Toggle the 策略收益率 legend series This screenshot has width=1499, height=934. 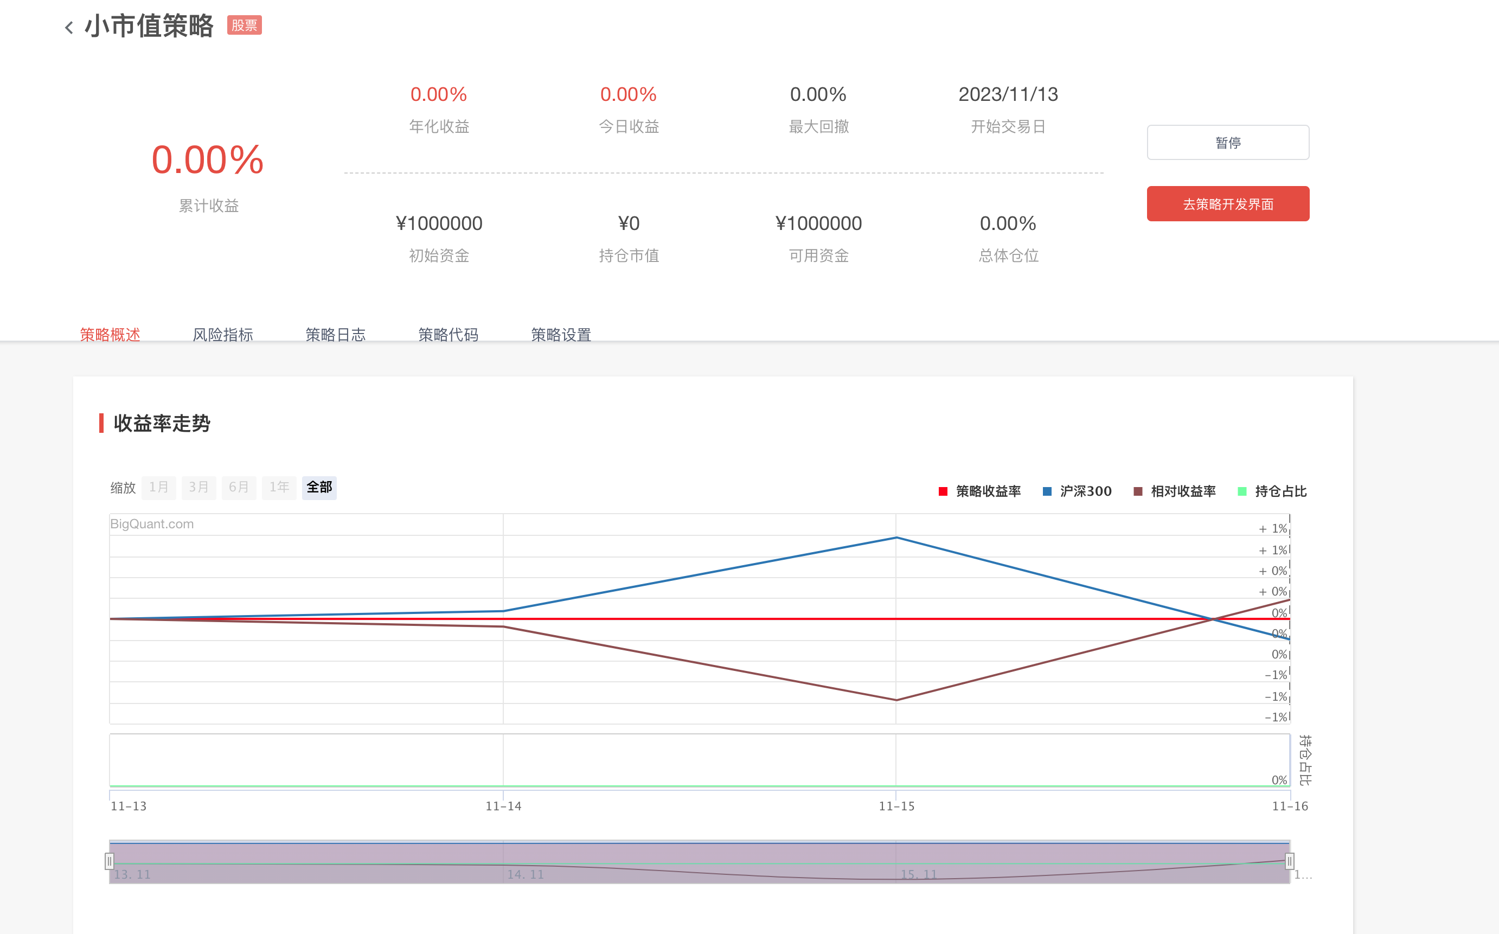tap(988, 491)
